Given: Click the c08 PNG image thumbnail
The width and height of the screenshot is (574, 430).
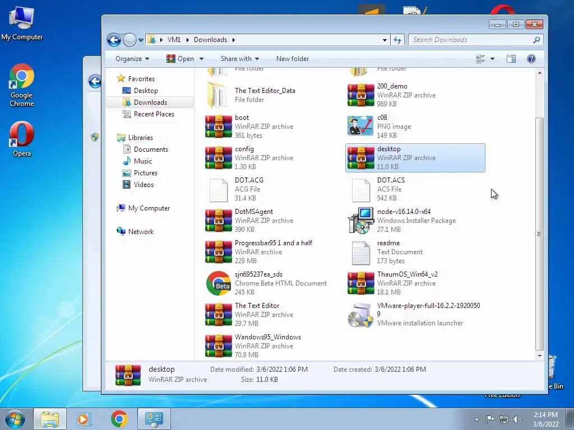Looking at the screenshot, I should (x=360, y=127).
